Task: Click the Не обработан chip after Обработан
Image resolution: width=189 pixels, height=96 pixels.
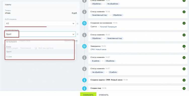Action: (113, 4)
